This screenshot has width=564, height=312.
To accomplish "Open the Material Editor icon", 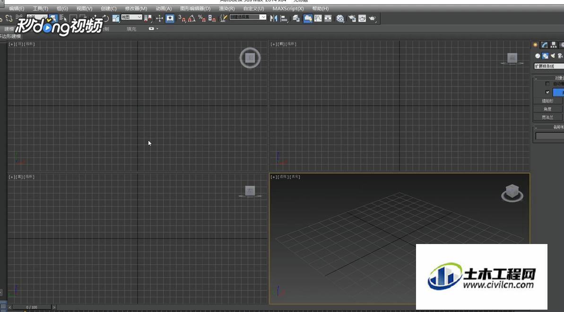I will (340, 18).
